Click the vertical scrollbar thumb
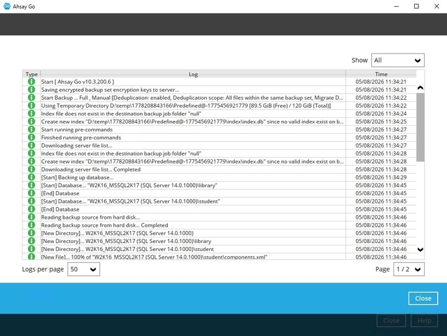The image size is (447, 336). click(420, 127)
